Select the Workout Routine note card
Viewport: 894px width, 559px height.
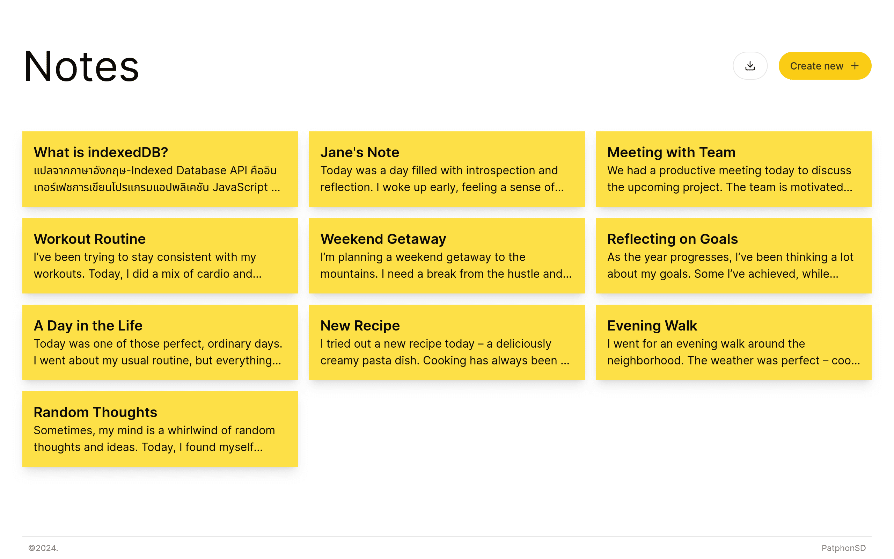point(160,255)
